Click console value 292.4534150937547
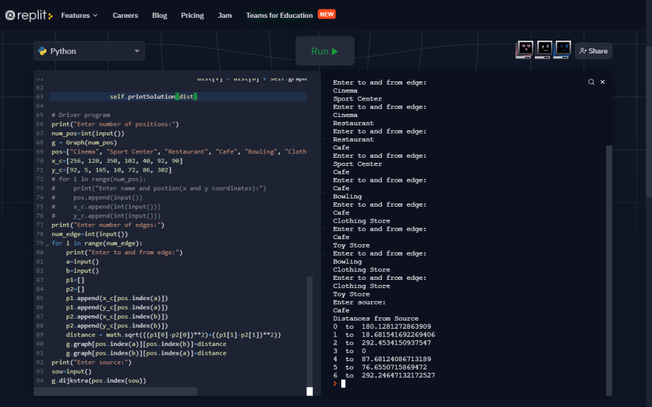The image size is (652, 407). tap(396, 343)
